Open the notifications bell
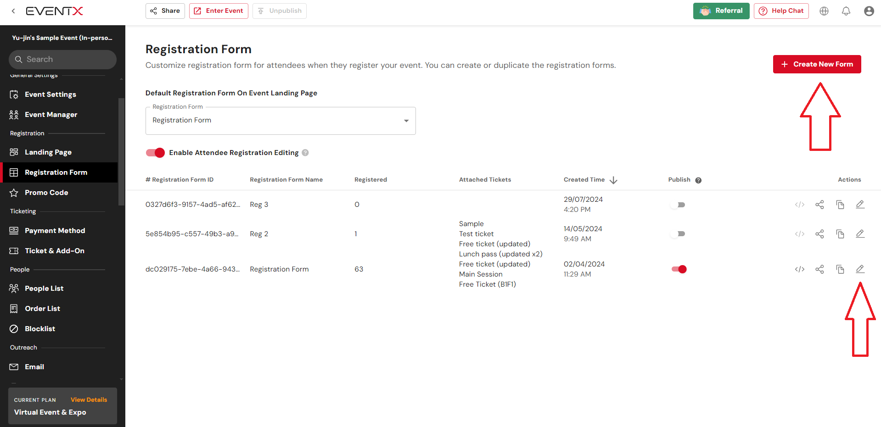The image size is (881, 427). click(846, 11)
